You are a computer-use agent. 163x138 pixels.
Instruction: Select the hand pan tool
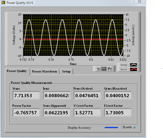pos(109,69)
